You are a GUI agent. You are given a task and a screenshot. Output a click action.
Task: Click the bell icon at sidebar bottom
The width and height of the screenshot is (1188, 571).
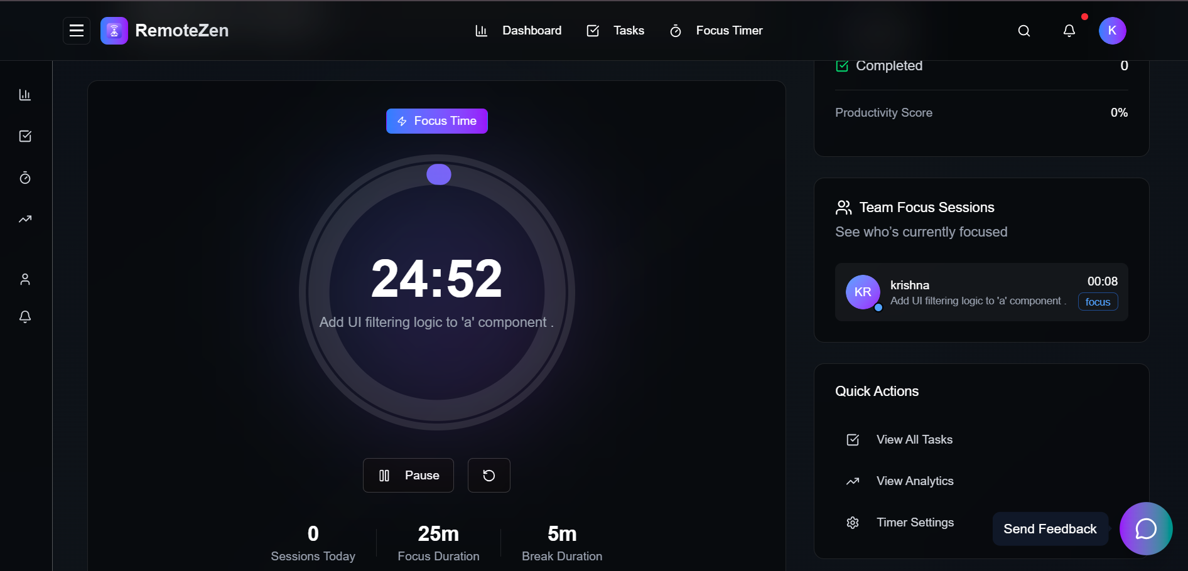coord(25,317)
